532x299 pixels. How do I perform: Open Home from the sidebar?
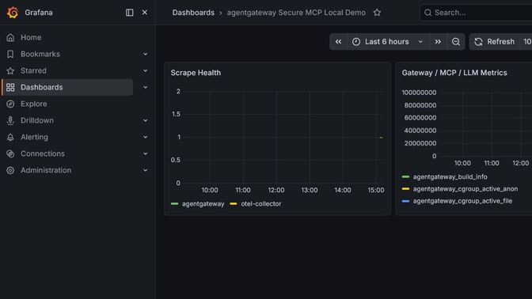31,37
